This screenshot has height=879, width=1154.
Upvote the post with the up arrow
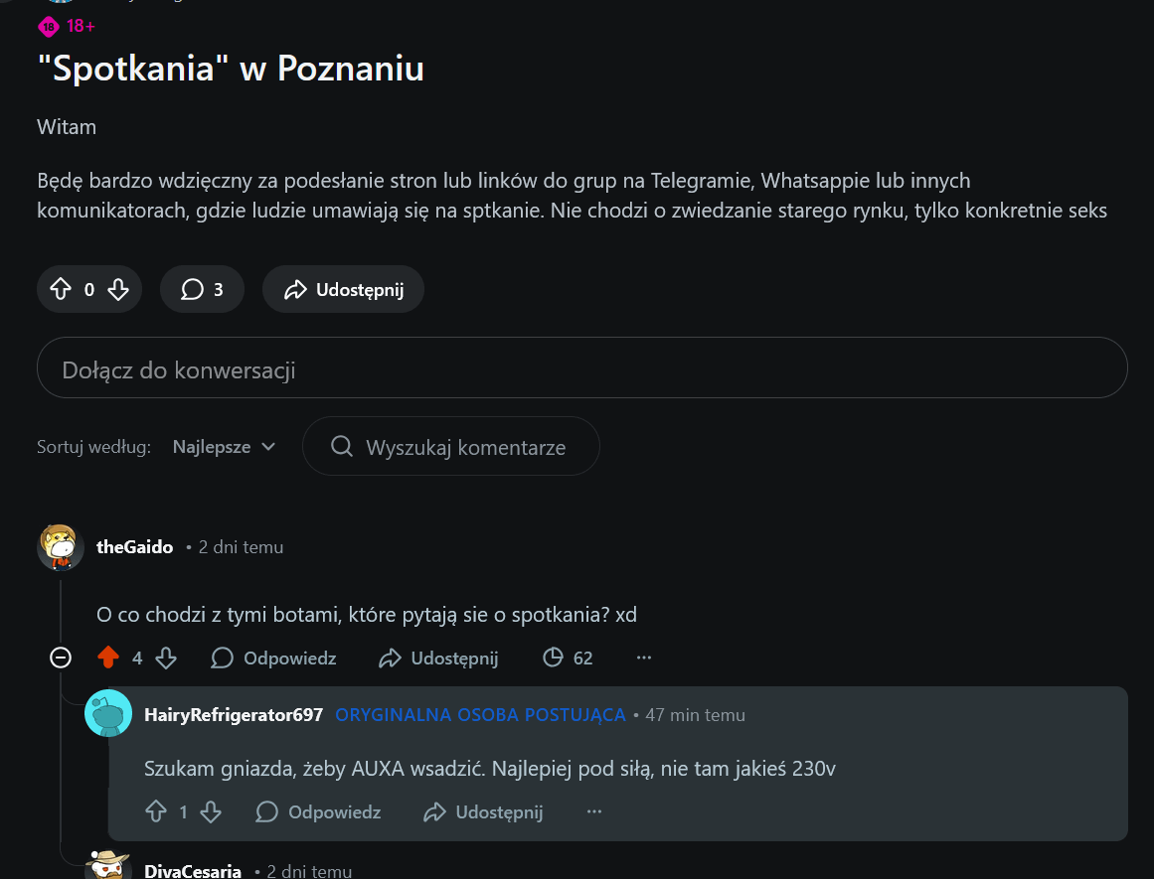[x=62, y=289]
